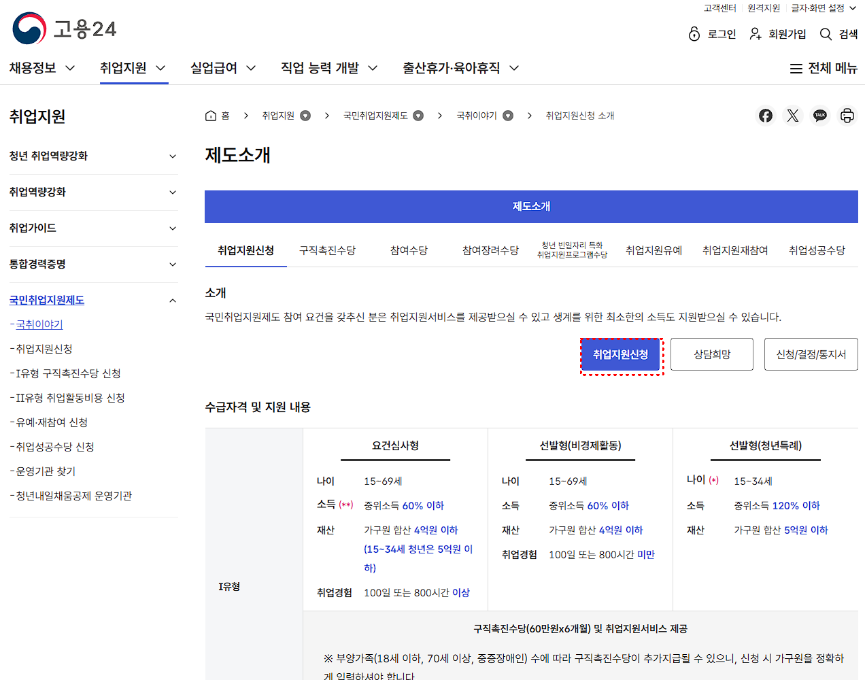Expand 통합경력증명 sidebar section
Viewport: 865px width, 680px height.
click(93, 265)
